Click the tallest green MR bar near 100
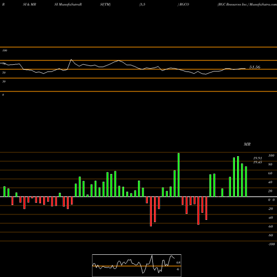 [178, 175]
